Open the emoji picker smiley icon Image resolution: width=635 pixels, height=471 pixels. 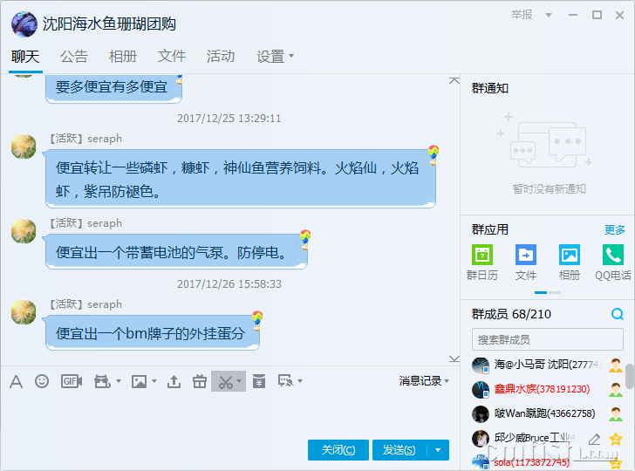point(42,381)
